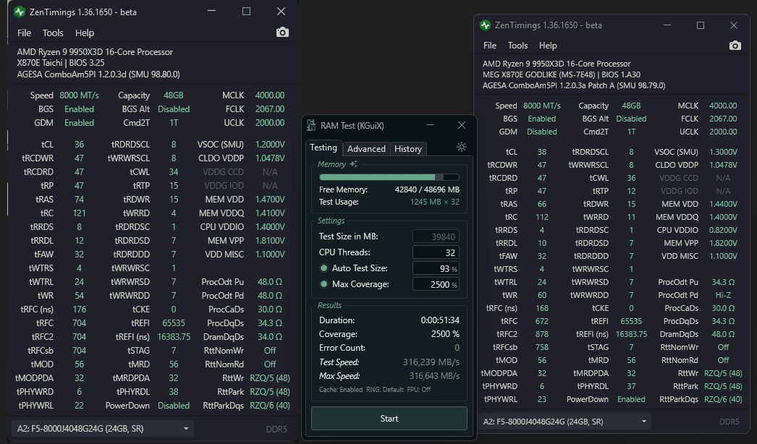Open Help menu in right ZenTimings window
Image resolution: width=757 pixels, height=444 pixels.
[x=547, y=46]
